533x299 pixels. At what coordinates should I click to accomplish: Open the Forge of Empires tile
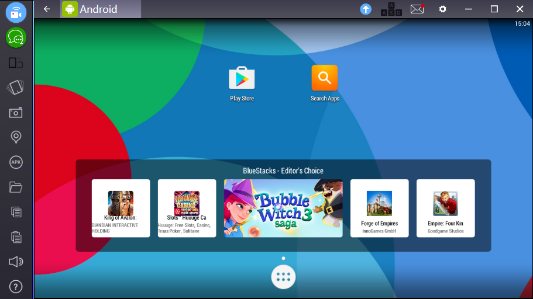pos(379,208)
